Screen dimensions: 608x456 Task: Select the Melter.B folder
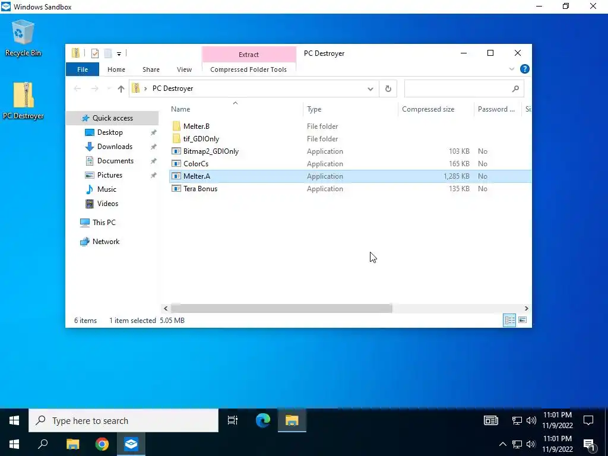pyautogui.click(x=196, y=126)
